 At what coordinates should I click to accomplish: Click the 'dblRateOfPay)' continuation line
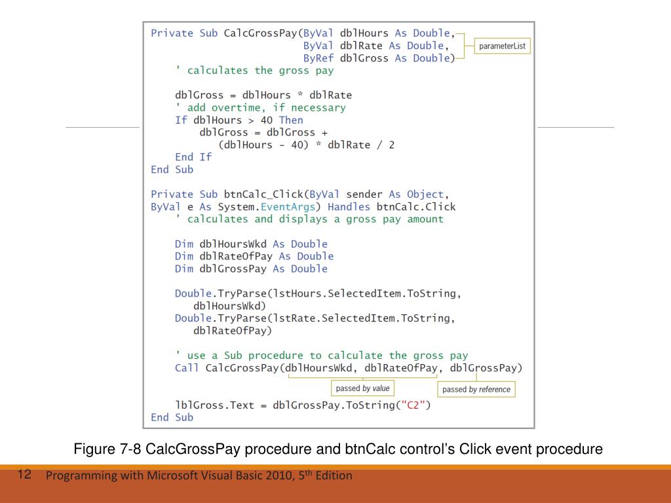(x=233, y=331)
